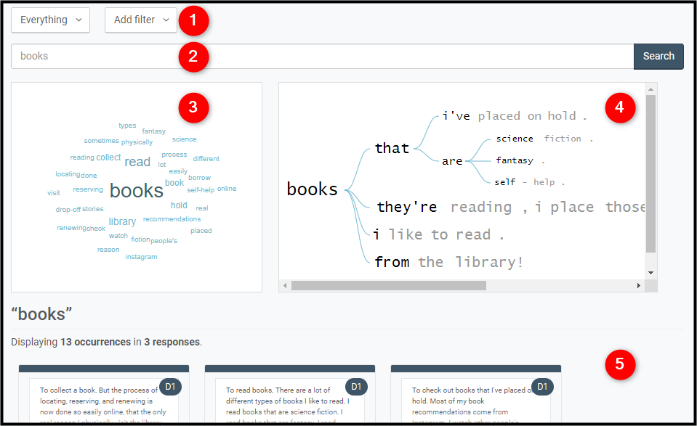697x426 pixels.
Task: Select "library" in the word cloud
Action: (122, 221)
